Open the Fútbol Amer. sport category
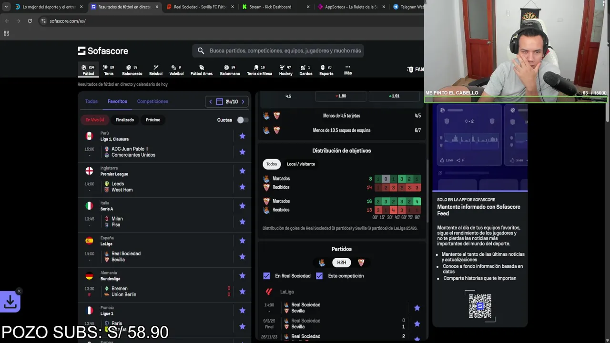The height and width of the screenshot is (343, 610). pyautogui.click(x=202, y=70)
